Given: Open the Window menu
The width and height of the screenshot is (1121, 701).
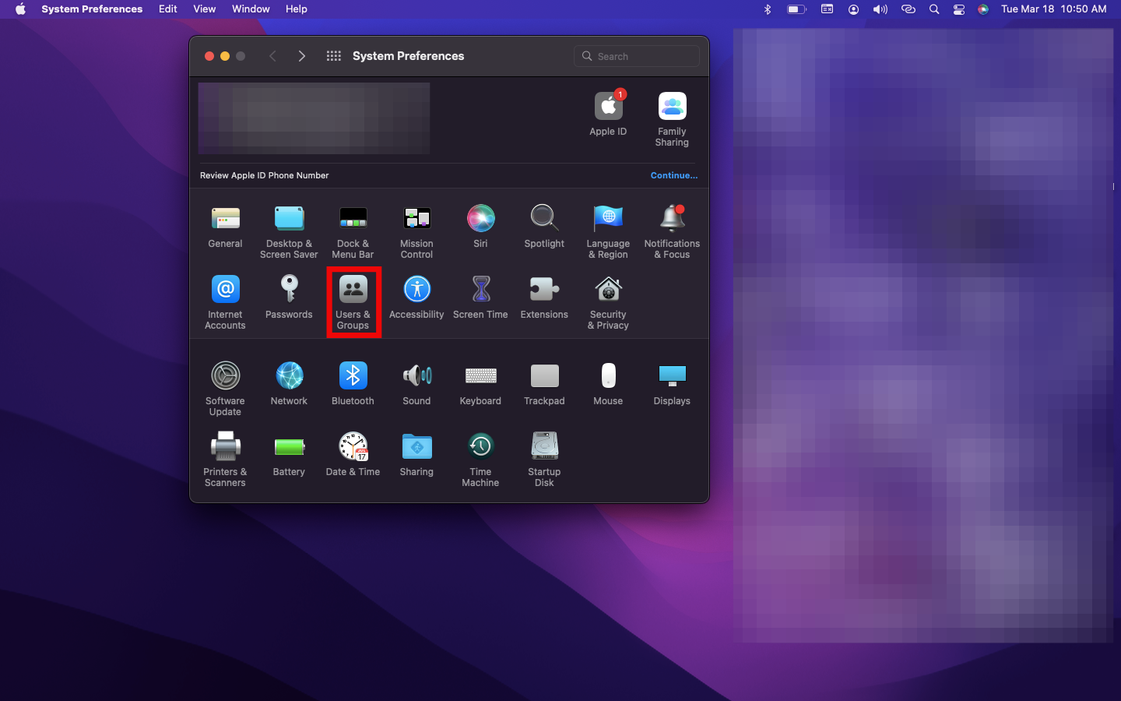Looking at the screenshot, I should [x=251, y=9].
